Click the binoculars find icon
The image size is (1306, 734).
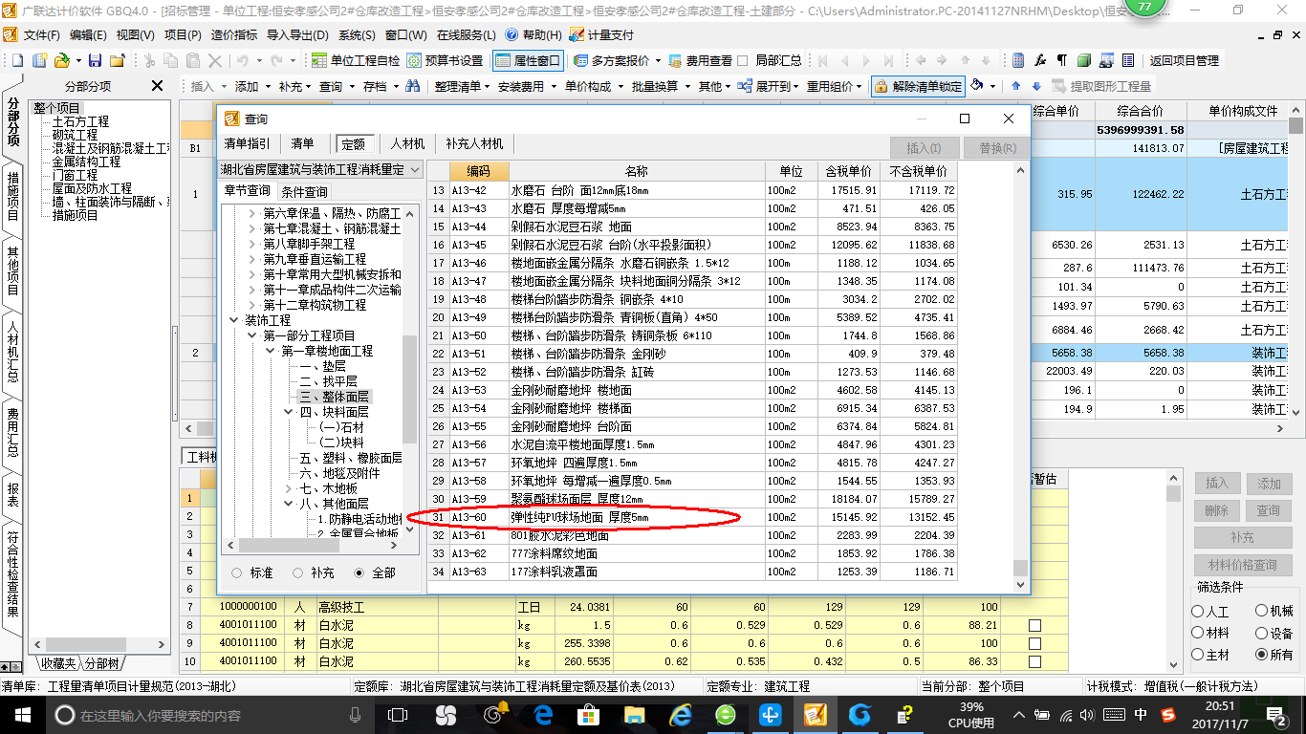[413, 86]
